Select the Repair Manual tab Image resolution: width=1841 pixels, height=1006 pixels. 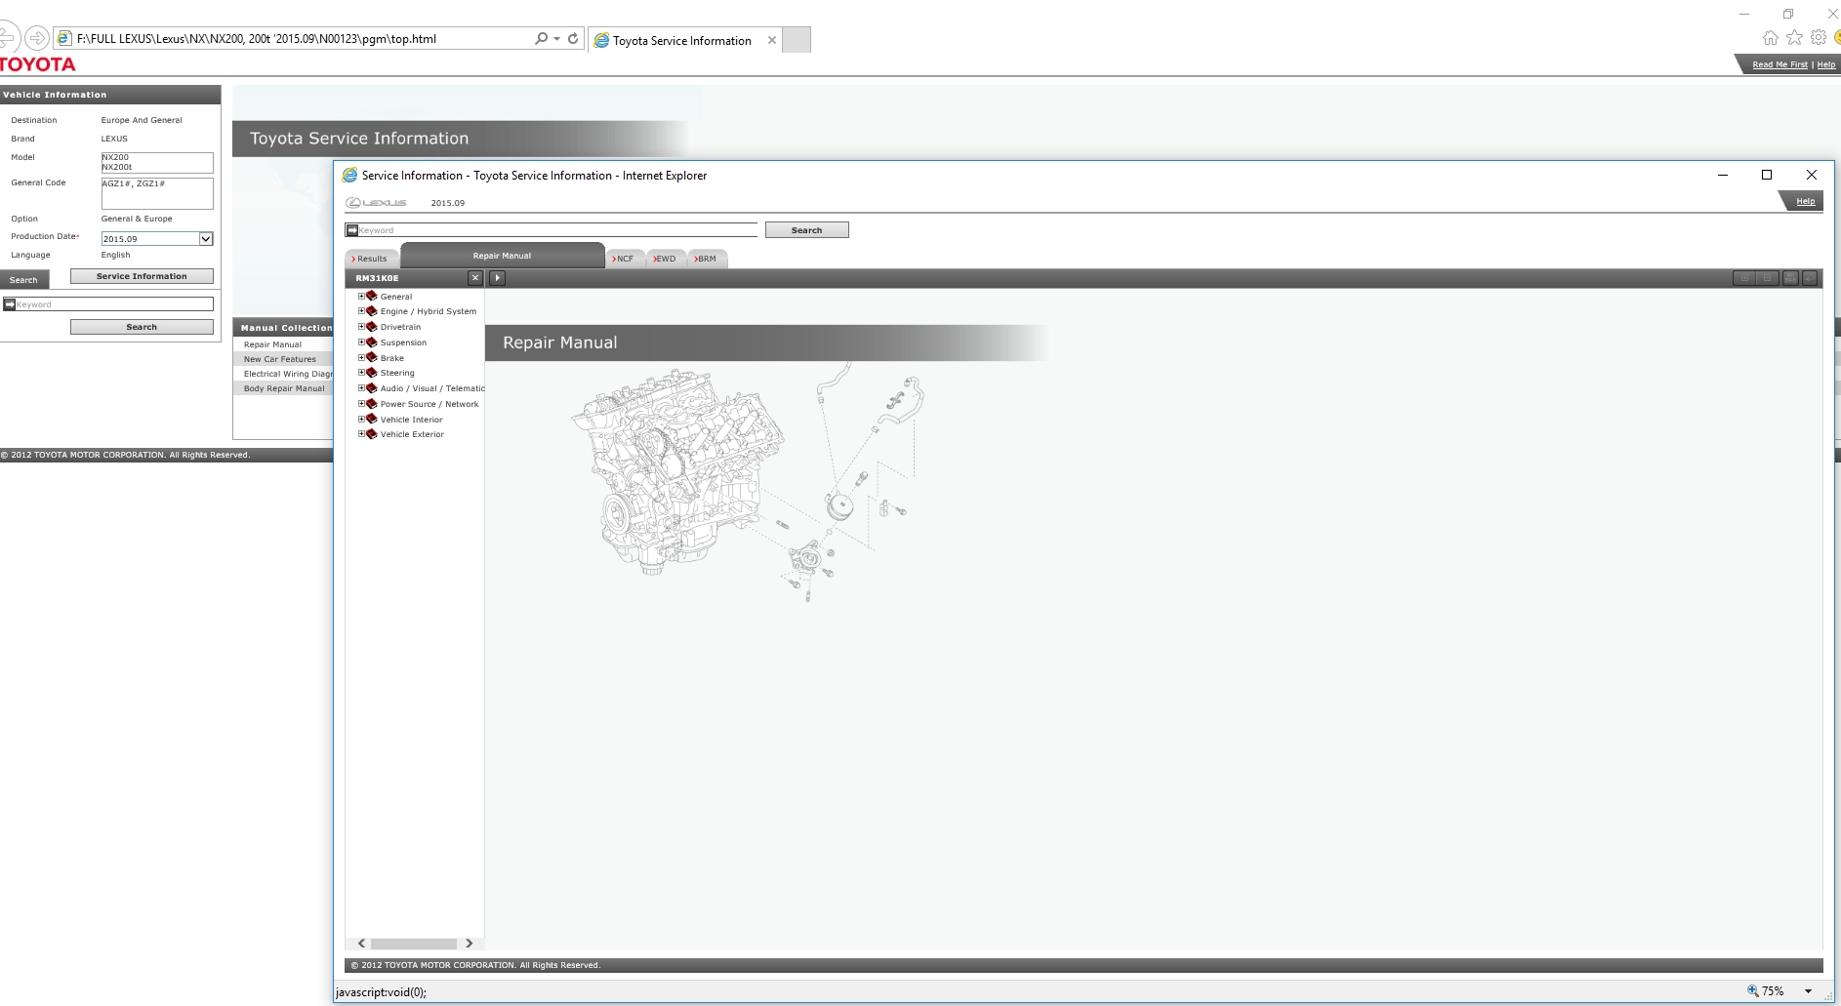(502, 256)
